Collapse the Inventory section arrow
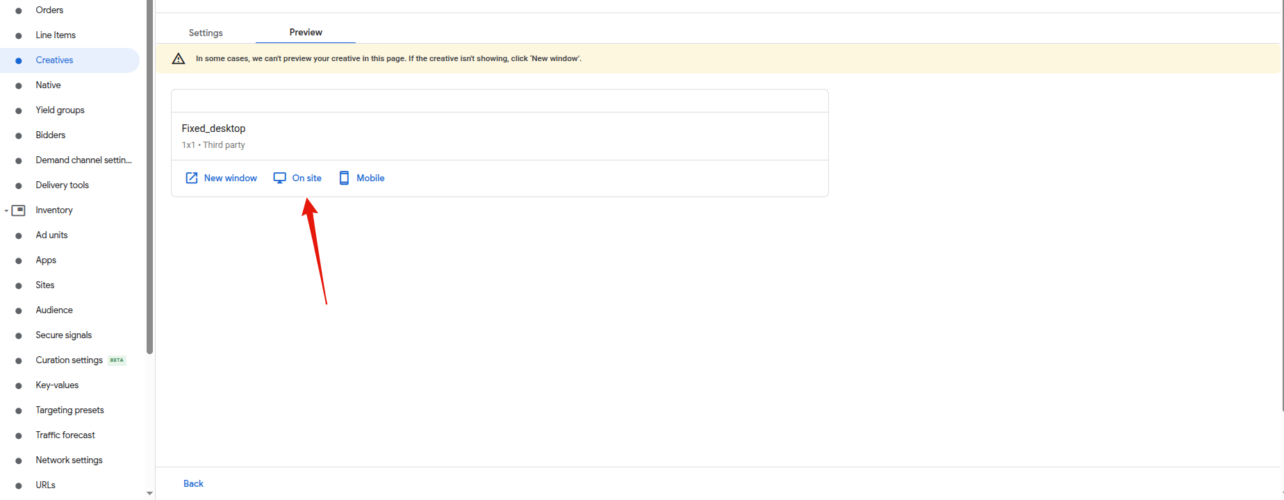 (x=6, y=210)
